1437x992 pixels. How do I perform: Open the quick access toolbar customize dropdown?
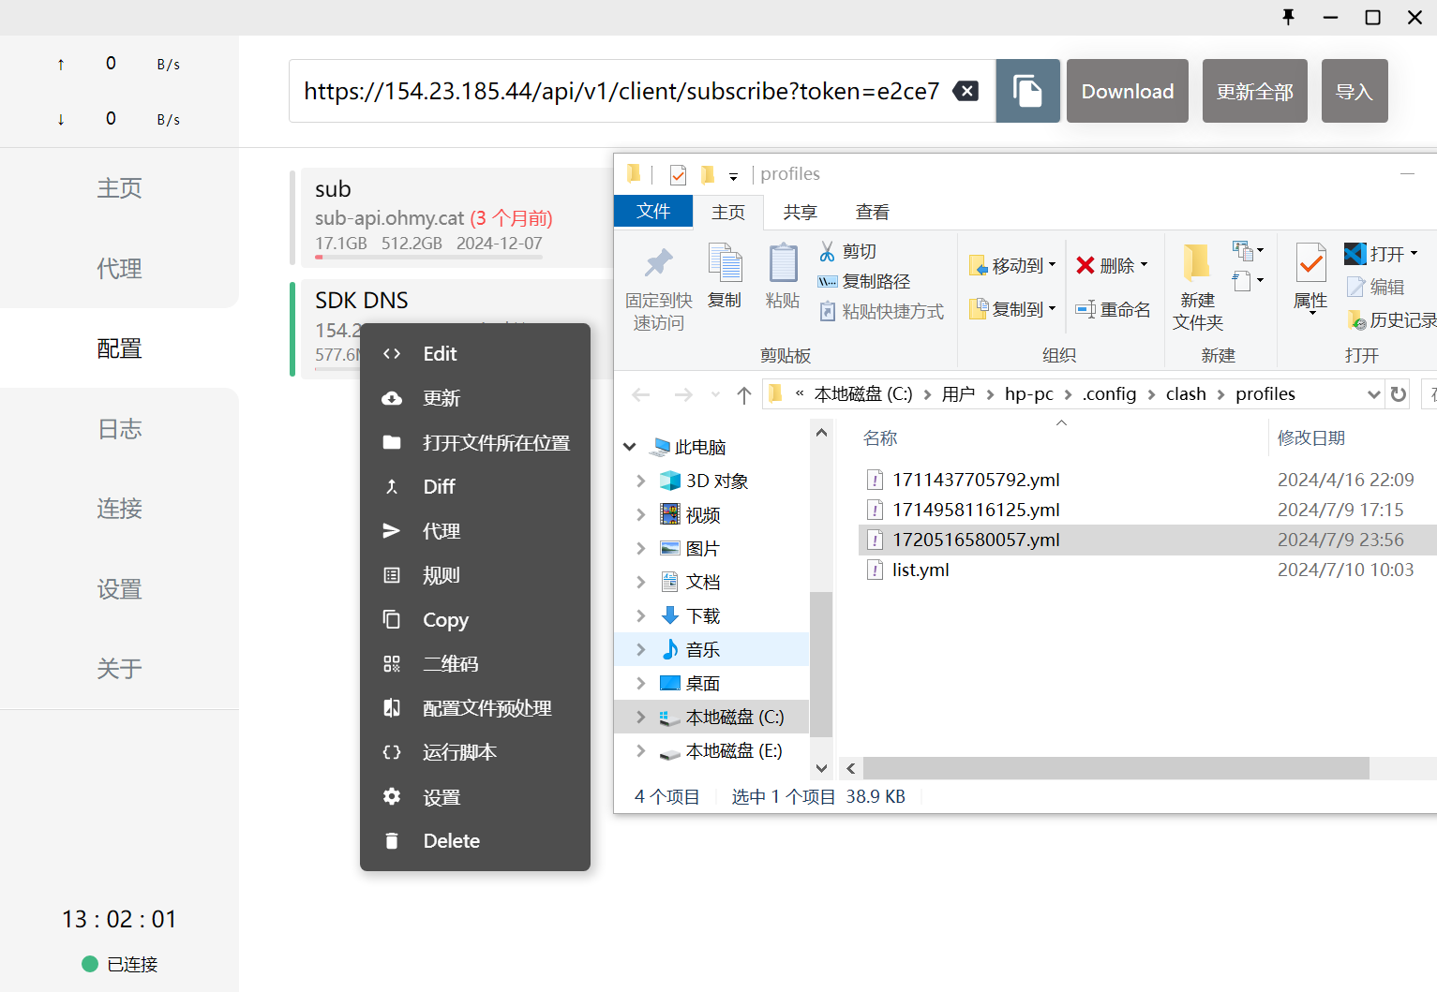coord(733,176)
